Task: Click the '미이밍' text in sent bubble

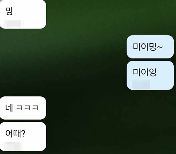Action: pos(145,47)
